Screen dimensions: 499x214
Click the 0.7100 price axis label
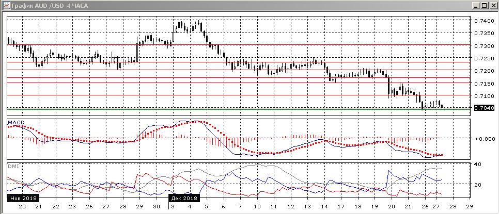pos(485,96)
